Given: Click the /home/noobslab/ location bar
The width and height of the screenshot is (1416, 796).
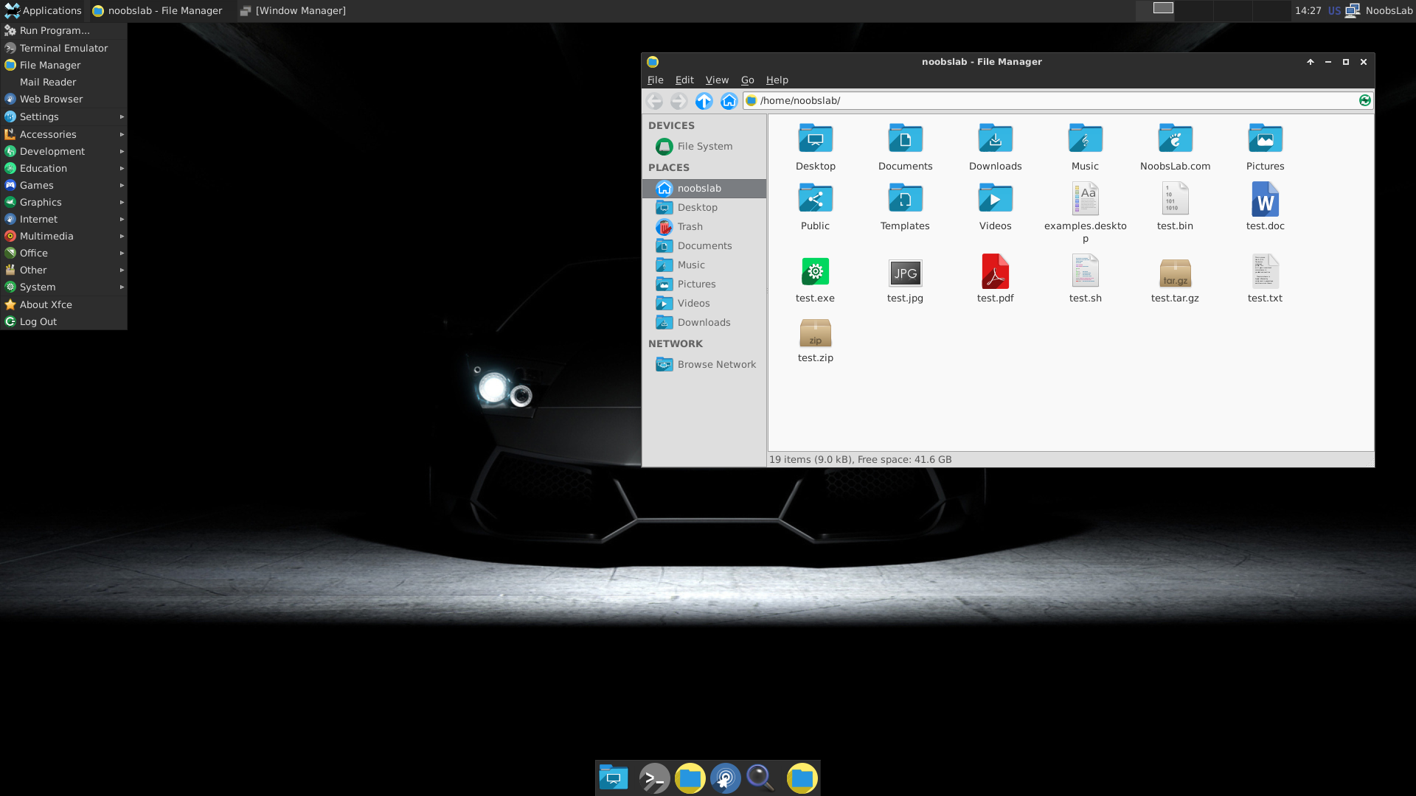Looking at the screenshot, I should 1058,100.
